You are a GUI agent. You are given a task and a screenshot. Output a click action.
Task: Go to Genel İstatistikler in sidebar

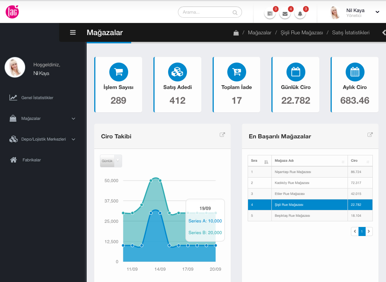point(37,98)
